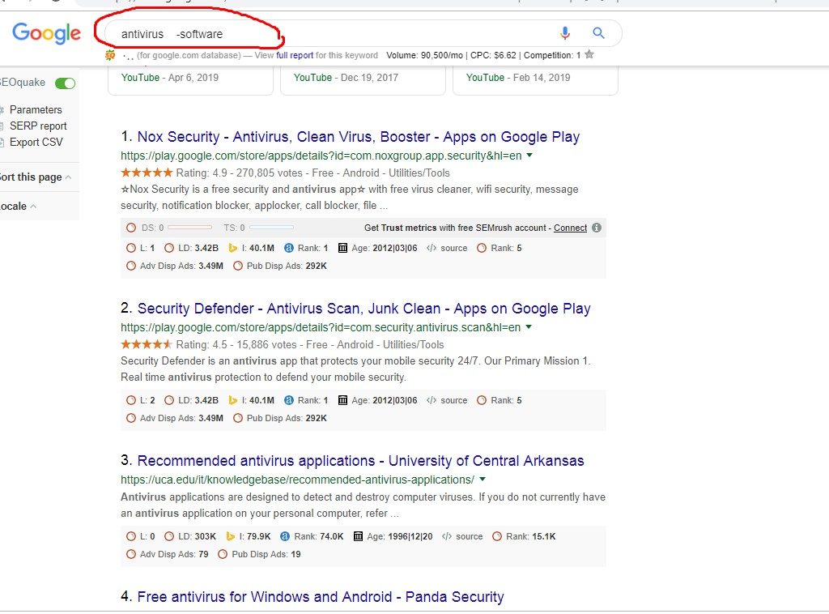Click Bing index I: 40.1M in Nox Security result
This screenshot has width=829, height=614.
[251, 248]
